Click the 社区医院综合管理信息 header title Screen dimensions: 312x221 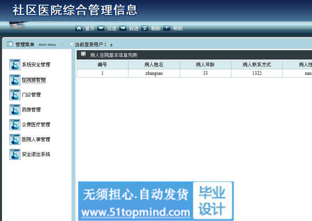coord(75,10)
